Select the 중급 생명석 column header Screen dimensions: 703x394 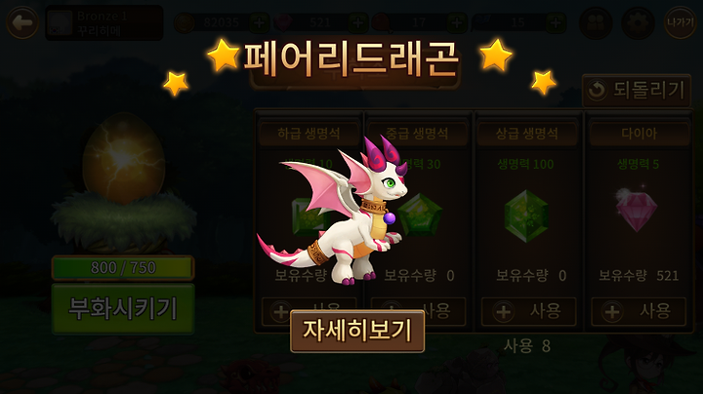tap(417, 134)
